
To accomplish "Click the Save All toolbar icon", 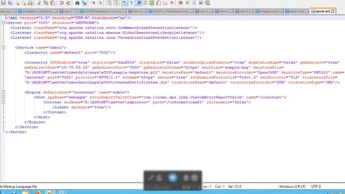I will pos(10,3).
